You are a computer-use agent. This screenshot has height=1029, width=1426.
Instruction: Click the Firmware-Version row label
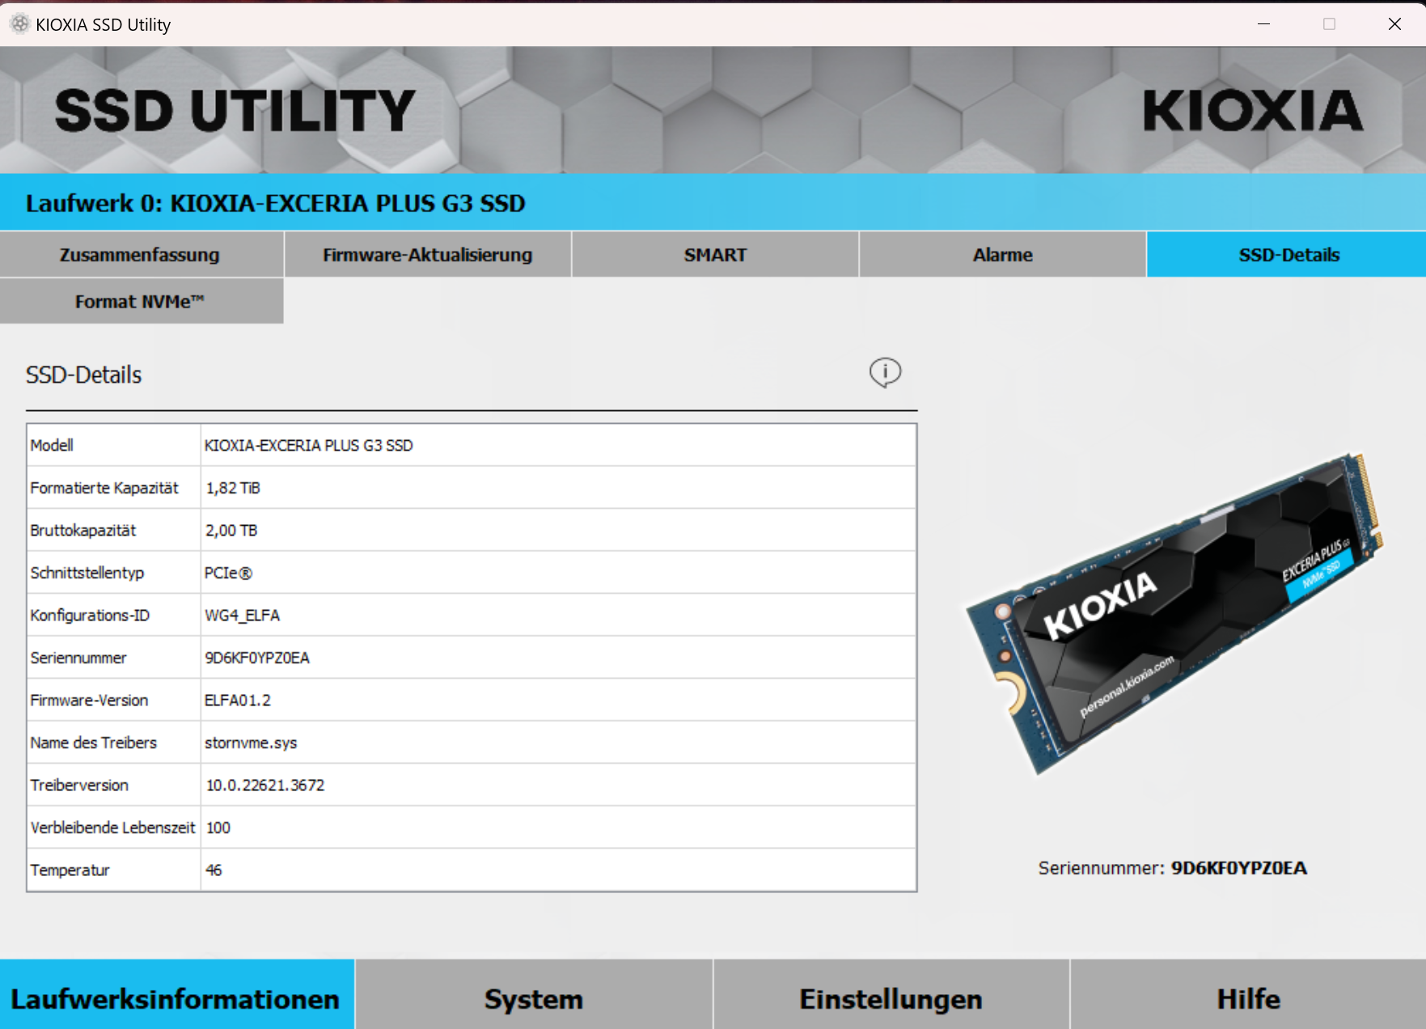89,701
